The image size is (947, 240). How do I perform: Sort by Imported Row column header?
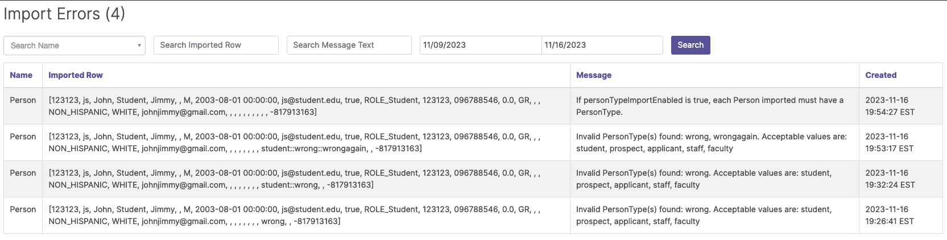pyautogui.click(x=76, y=75)
